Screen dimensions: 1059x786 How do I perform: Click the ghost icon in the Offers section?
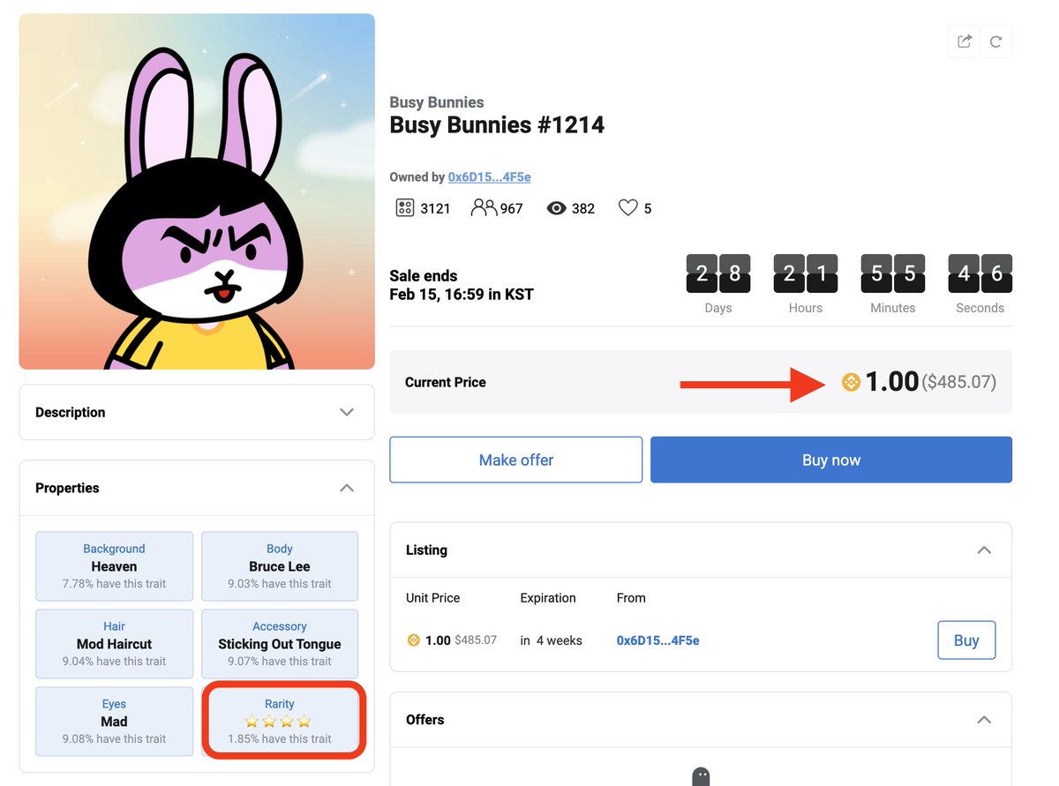tap(701, 778)
